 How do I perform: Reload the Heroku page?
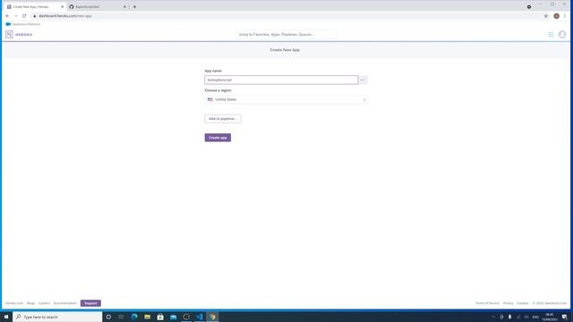pos(24,16)
